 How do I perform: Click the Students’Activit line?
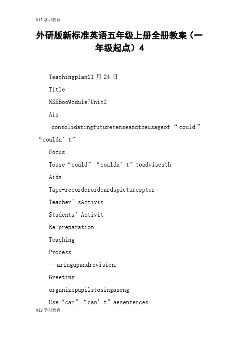76,215
